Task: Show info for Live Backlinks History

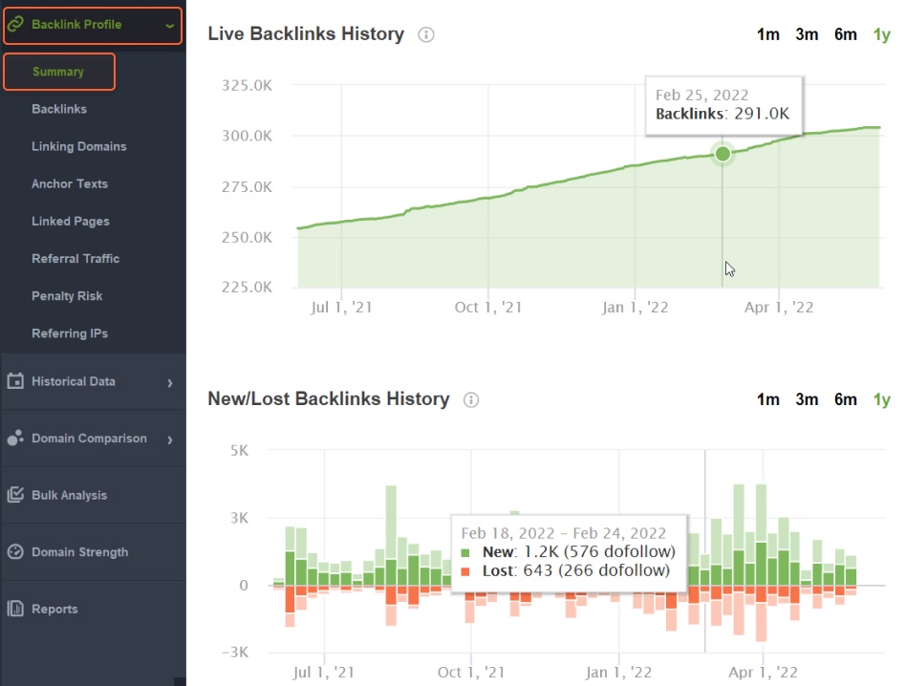Action: click(426, 34)
